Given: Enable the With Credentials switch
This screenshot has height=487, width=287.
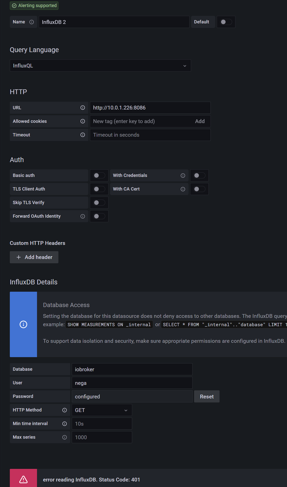Looking at the screenshot, I should pos(199,175).
